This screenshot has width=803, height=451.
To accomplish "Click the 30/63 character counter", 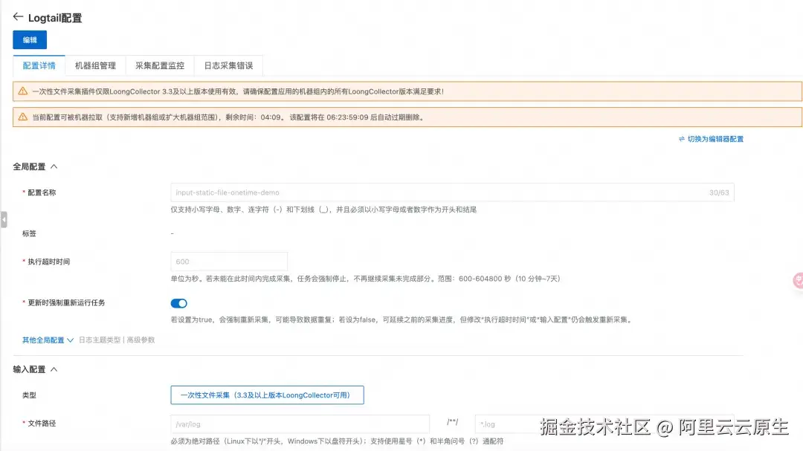I will pos(719,192).
